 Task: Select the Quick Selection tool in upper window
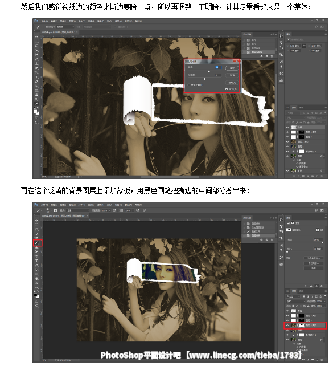click(x=36, y=50)
